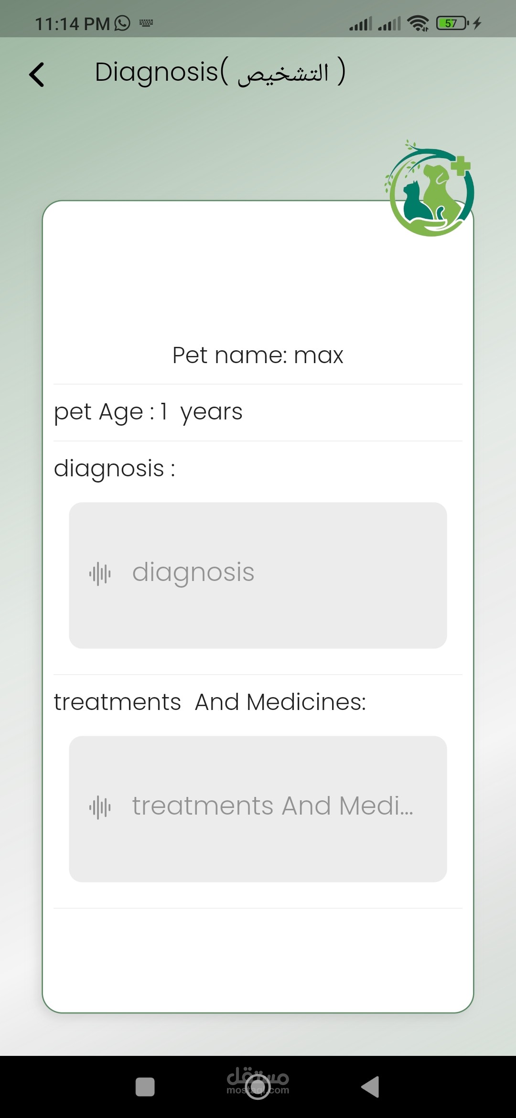Screen dimensions: 516x1118
Task: Tap the WhatsApp status bar icon
Action: 123,23
